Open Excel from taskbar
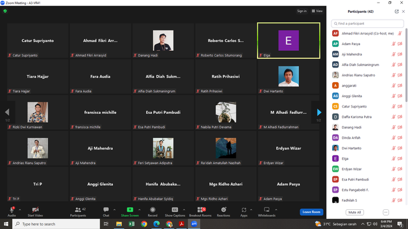 [131, 224]
